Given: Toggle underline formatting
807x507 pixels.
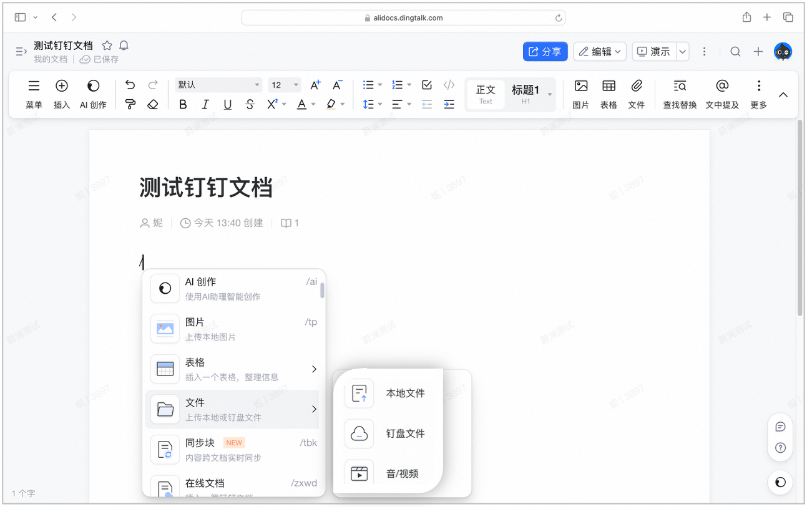Looking at the screenshot, I should click(228, 104).
